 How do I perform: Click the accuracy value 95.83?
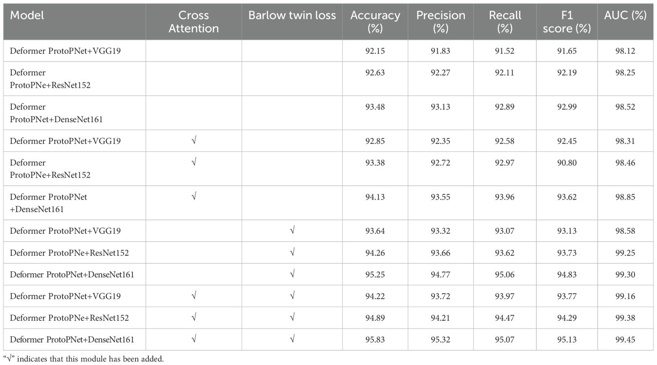375,340
